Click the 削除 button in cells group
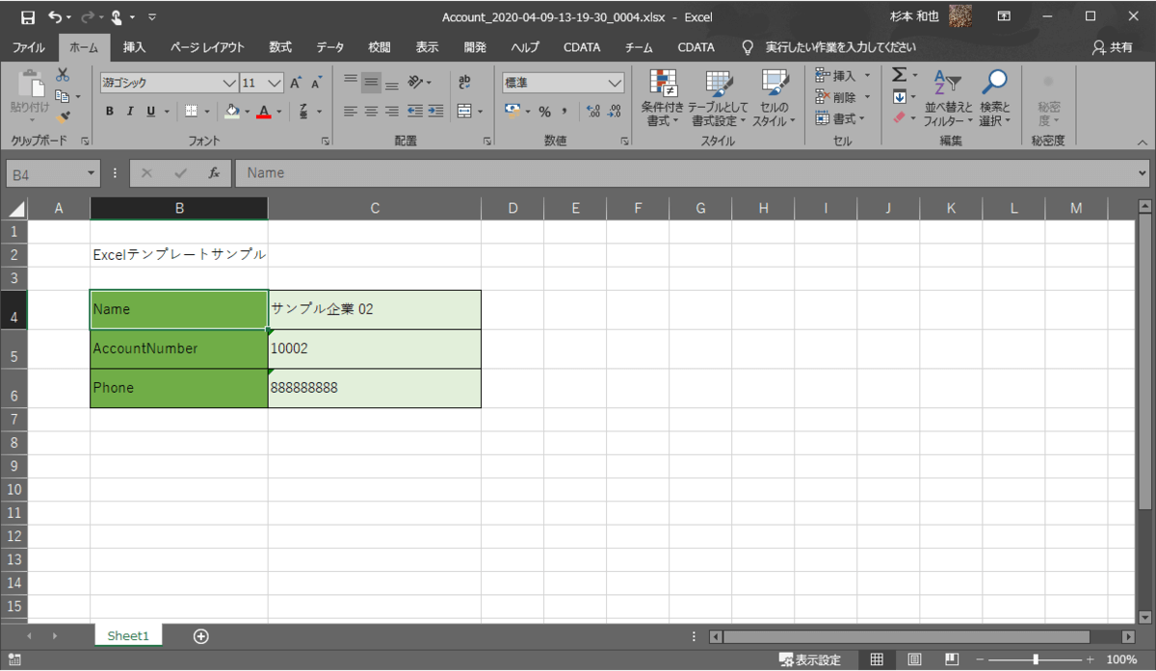 click(x=836, y=96)
